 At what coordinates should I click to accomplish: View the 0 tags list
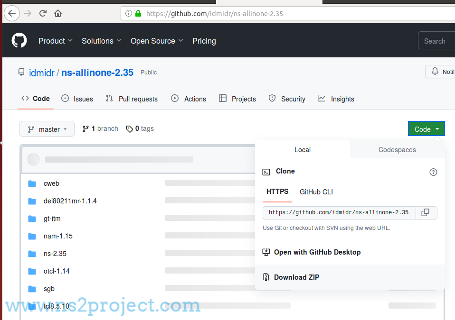coord(140,128)
